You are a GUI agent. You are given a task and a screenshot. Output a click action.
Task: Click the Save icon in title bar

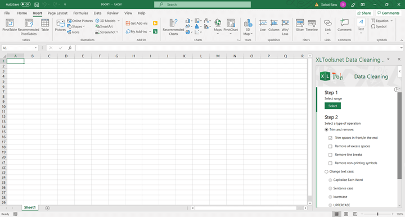coord(37,4)
